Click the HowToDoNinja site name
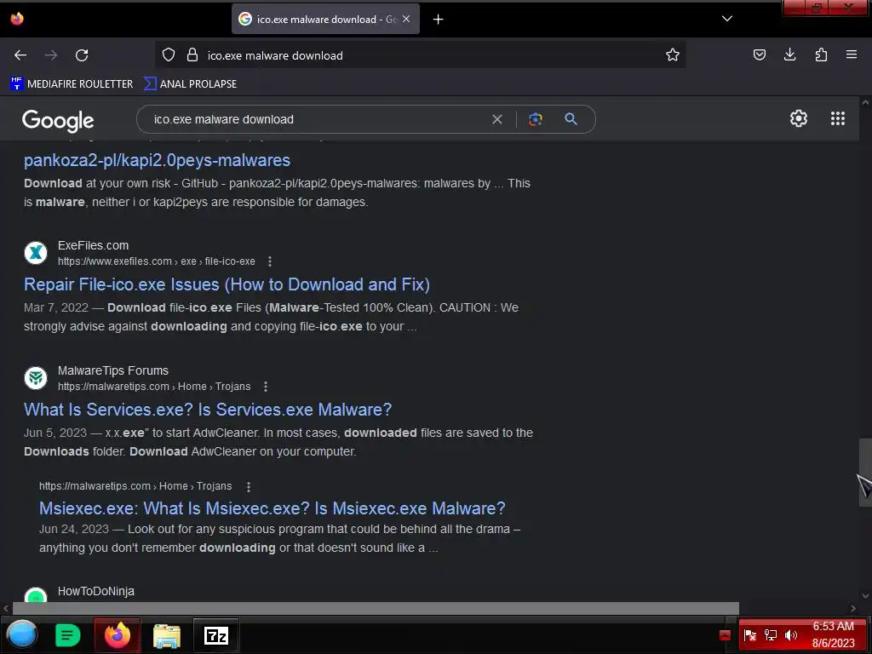Screen dimensions: 872x654 coord(96,591)
